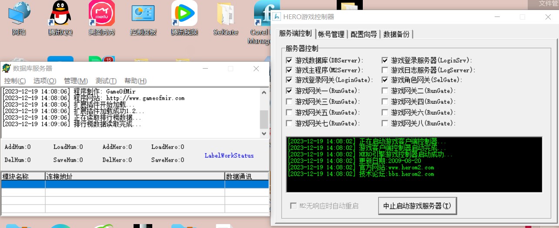Click the 模块名称 column header
Viewport: 559px width, 228px height.
[23, 176]
